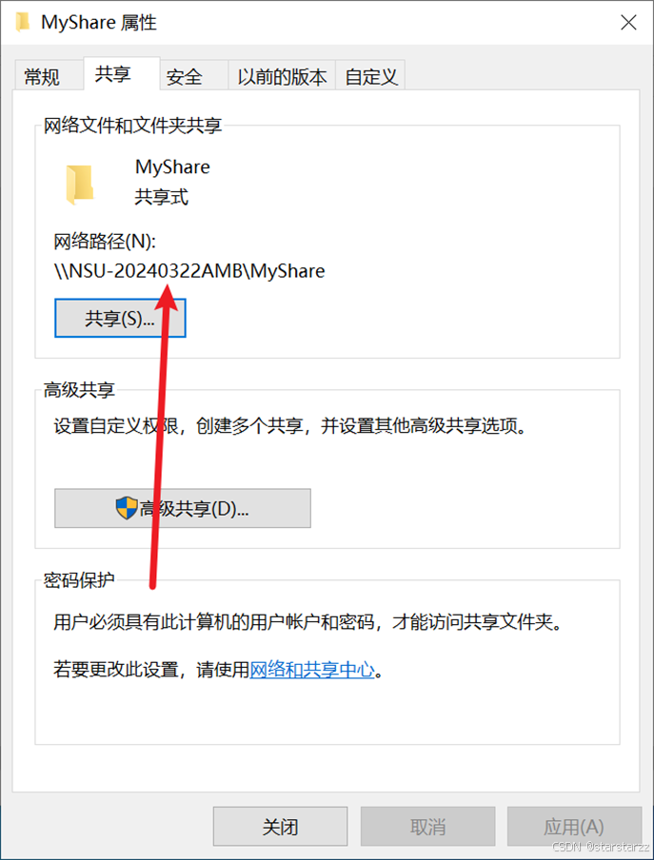Follow the 网络和共享中心 link

(x=312, y=670)
